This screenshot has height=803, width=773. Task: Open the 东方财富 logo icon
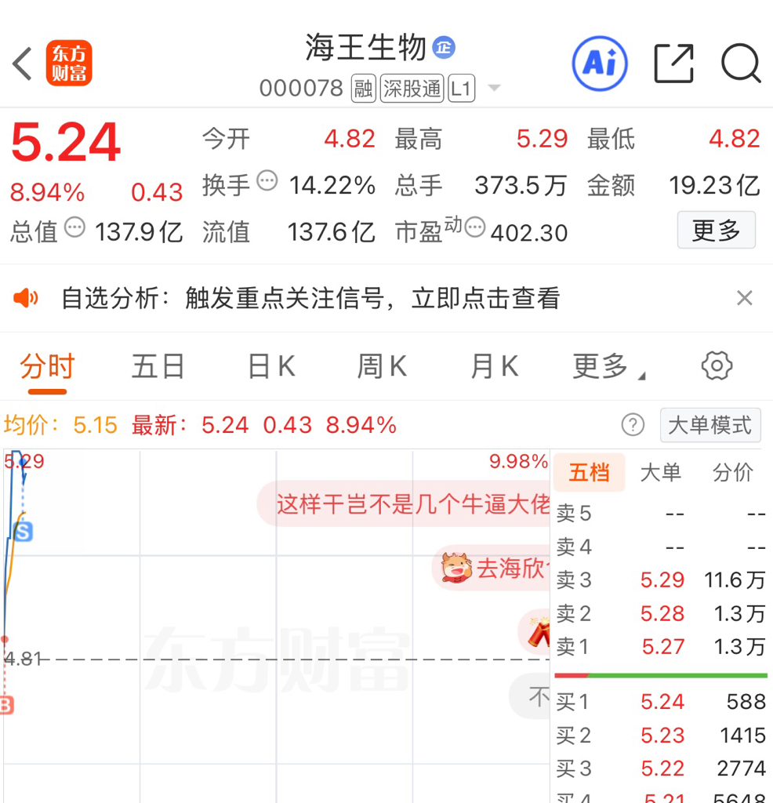tap(69, 63)
